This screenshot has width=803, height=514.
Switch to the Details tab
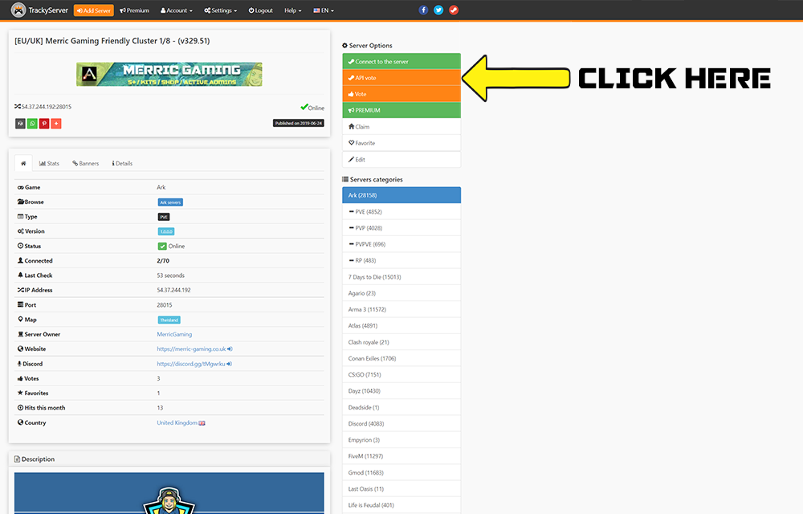122,163
